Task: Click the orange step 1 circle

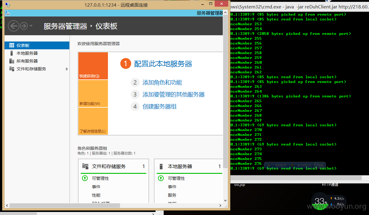Action: click(126, 64)
